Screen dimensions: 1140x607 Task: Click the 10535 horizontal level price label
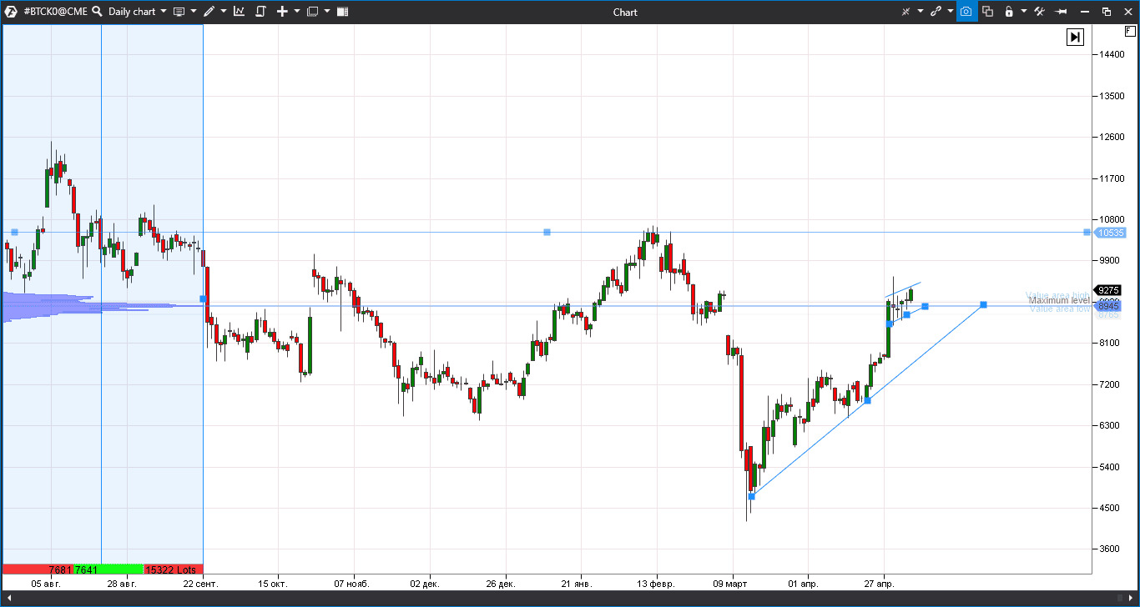pos(1107,233)
